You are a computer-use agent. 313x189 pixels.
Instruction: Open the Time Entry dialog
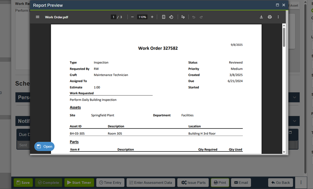pos(110,183)
